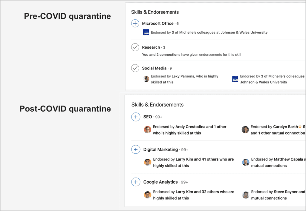The image size is (306, 211).
Task: Click 'Larry Kim and 32 others' text
Action: [x=197, y=192]
